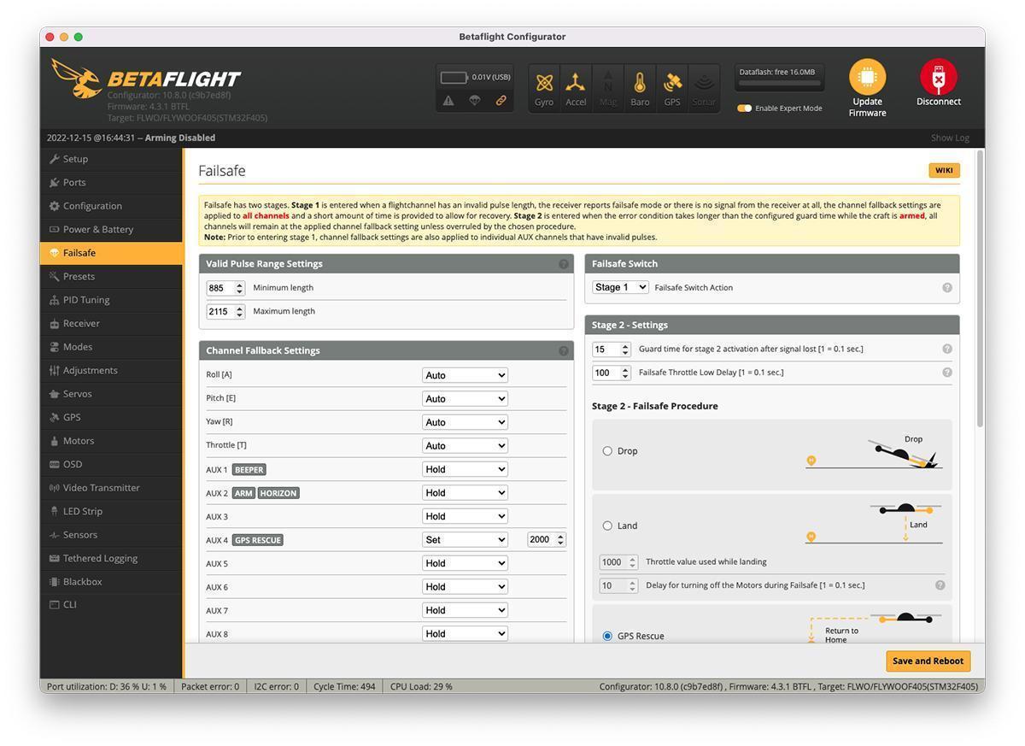The width and height of the screenshot is (1025, 746).
Task: Click the diamond status icon under battery
Action: pyautogui.click(x=475, y=101)
